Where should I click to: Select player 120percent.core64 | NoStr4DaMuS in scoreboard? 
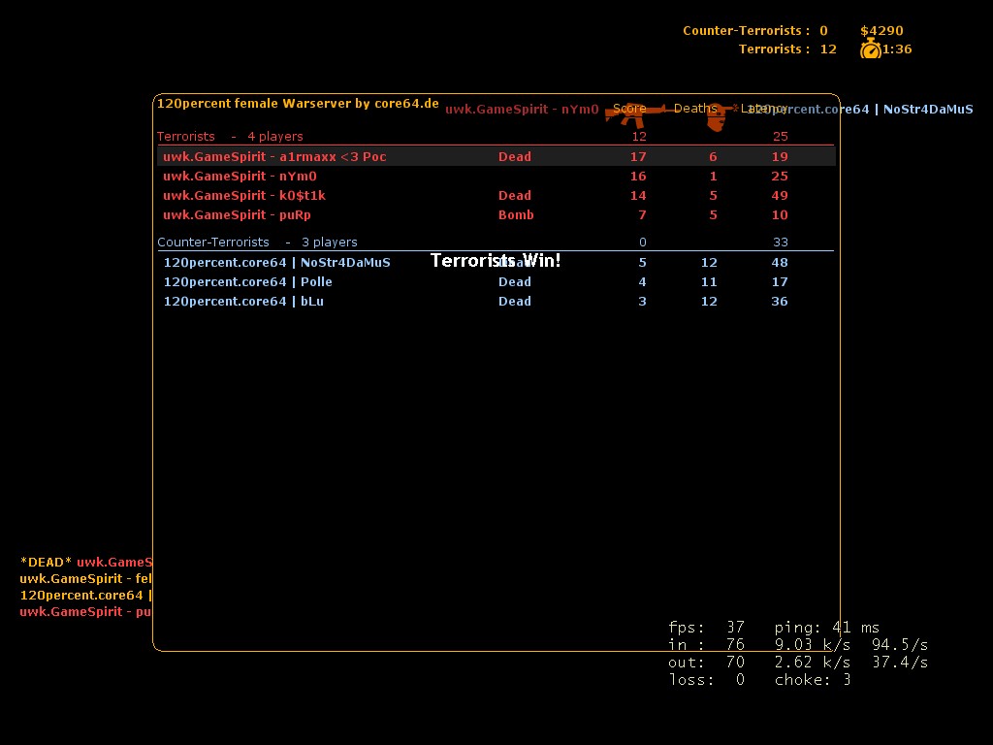point(276,263)
